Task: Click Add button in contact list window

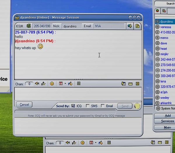Action: coord(165,116)
